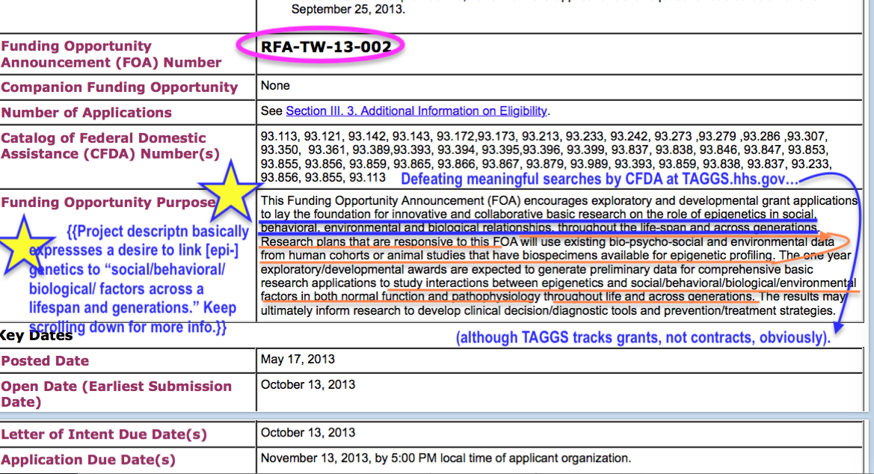The width and height of the screenshot is (874, 474).
Task: Click the Open Date (Earliest Submission Date) label
Action: coord(116,394)
